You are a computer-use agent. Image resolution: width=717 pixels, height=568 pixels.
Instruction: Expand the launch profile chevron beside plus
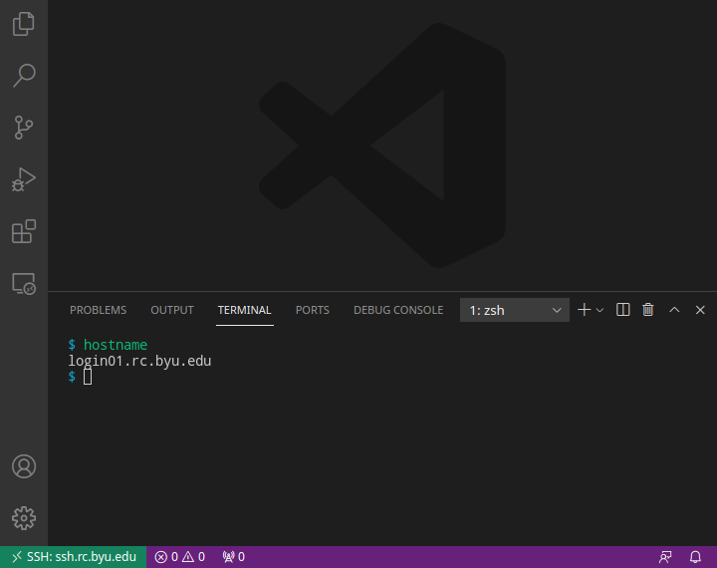coord(599,310)
